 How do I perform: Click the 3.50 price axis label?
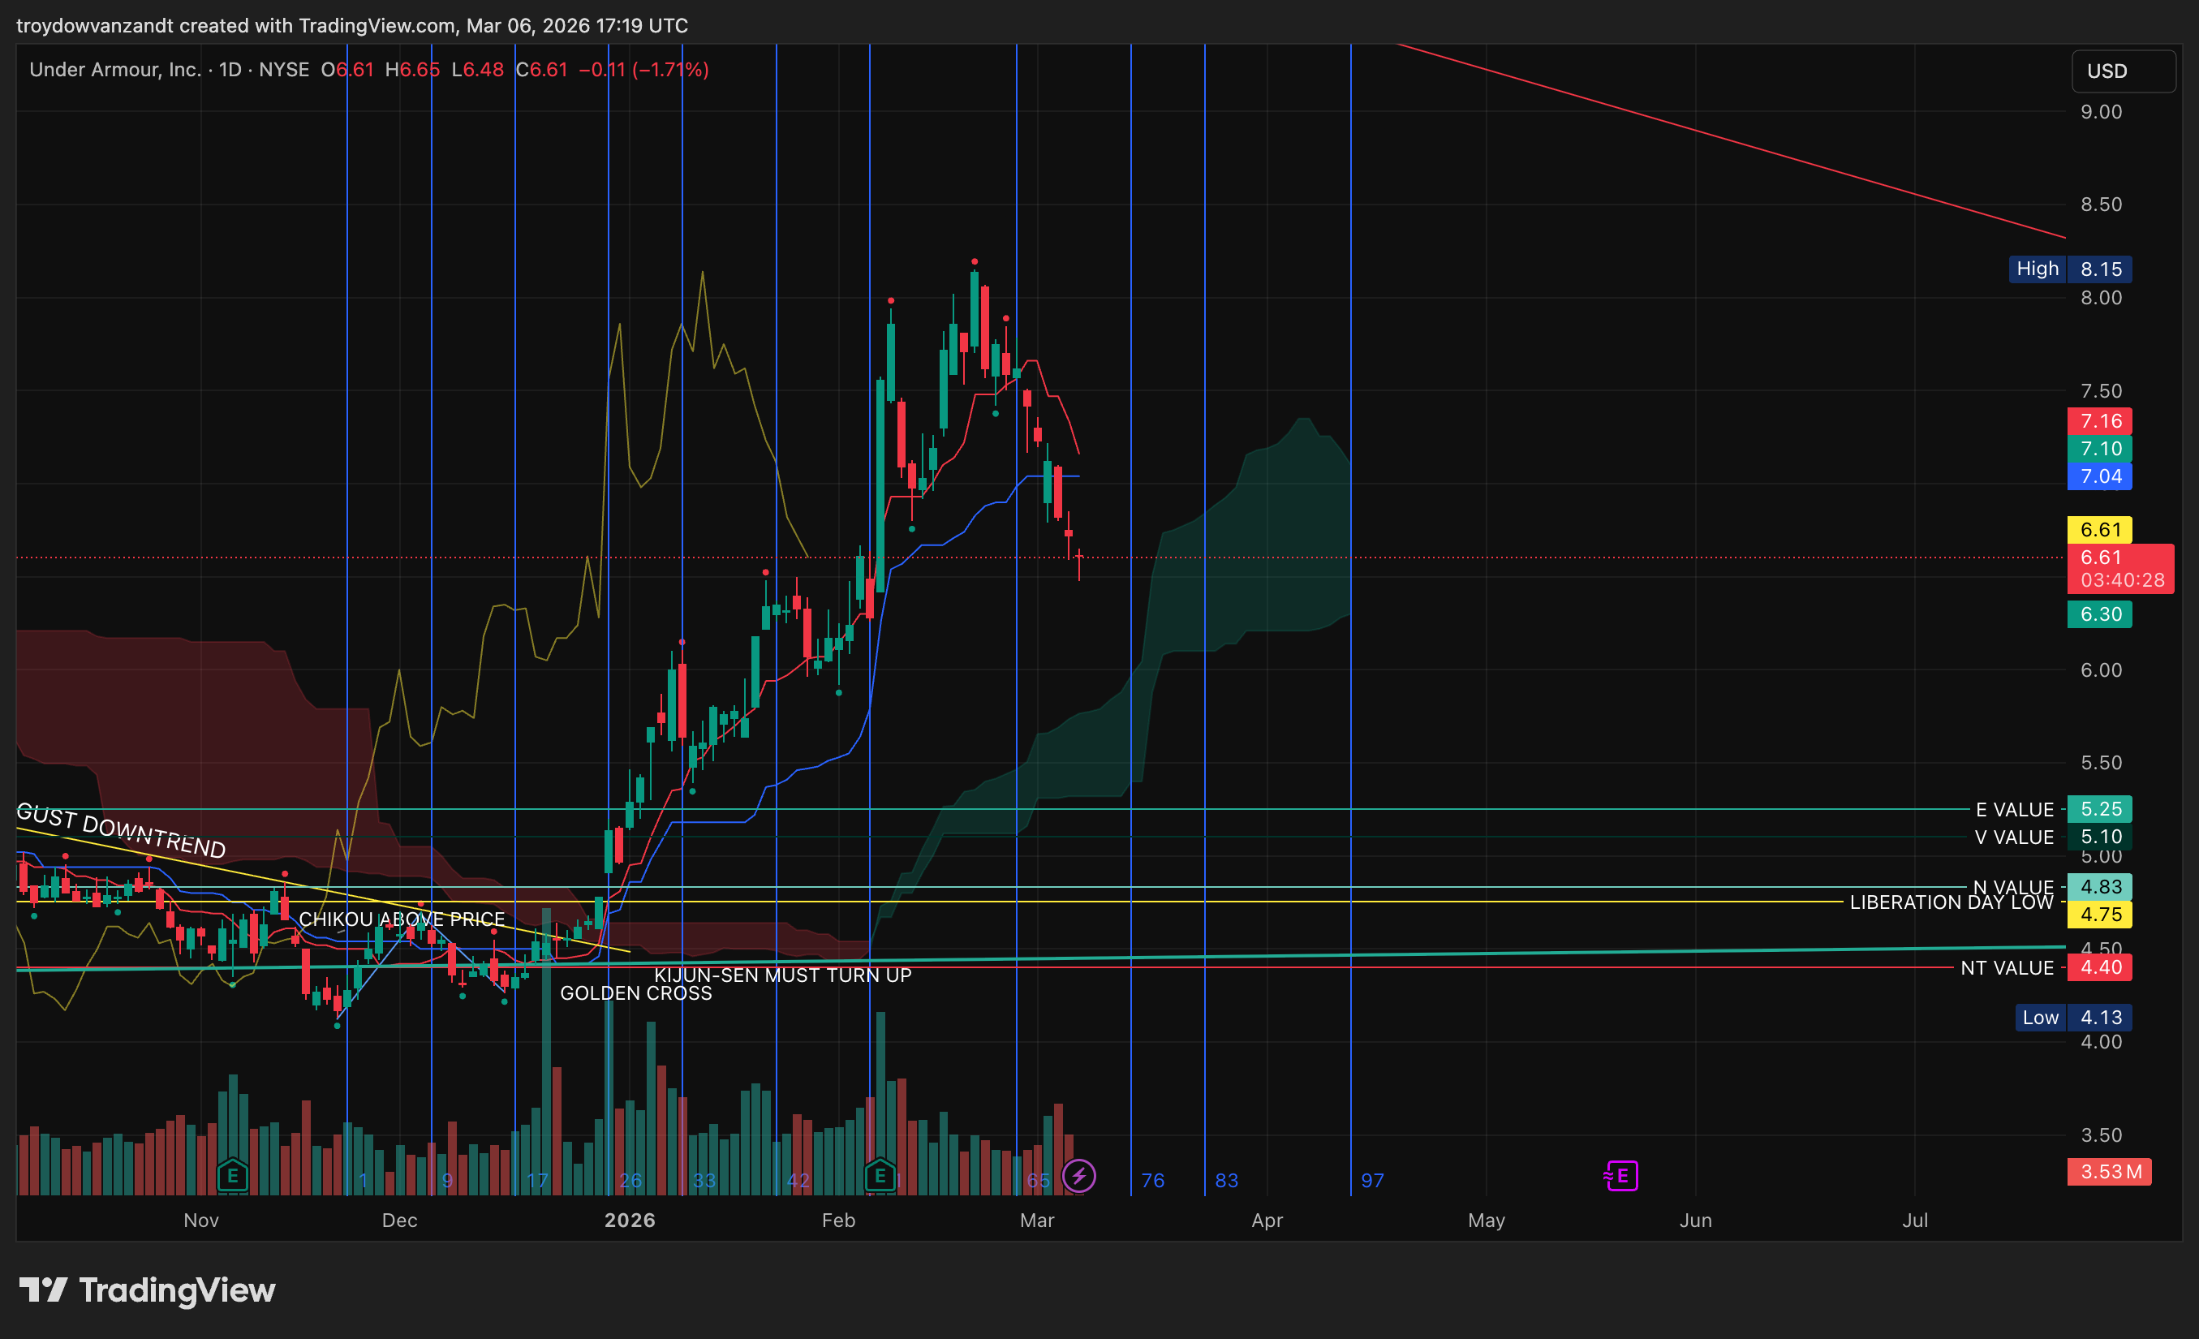pyautogui.click(x=2101, y=1135)
